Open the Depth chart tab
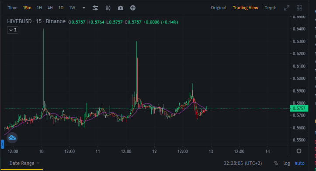316x171 pixels. coord(271,8)
